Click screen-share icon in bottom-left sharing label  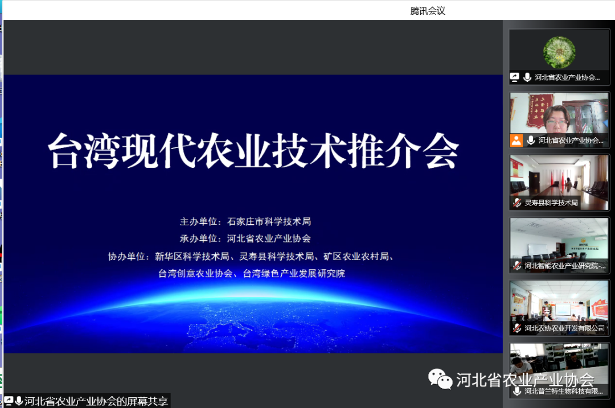(9, 401)
